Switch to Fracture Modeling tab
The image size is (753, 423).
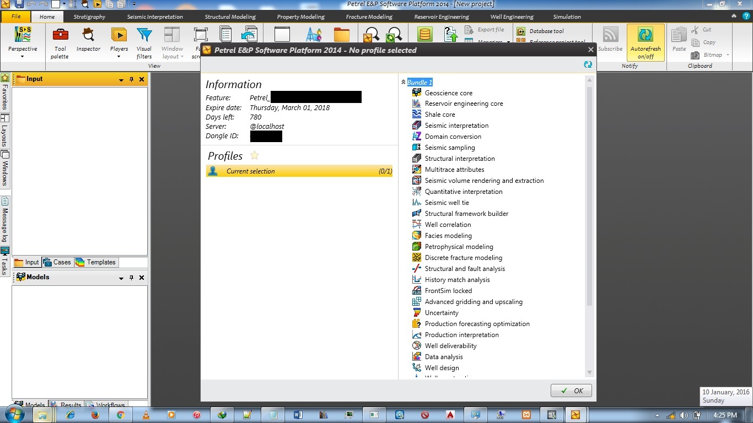(369, 17)
